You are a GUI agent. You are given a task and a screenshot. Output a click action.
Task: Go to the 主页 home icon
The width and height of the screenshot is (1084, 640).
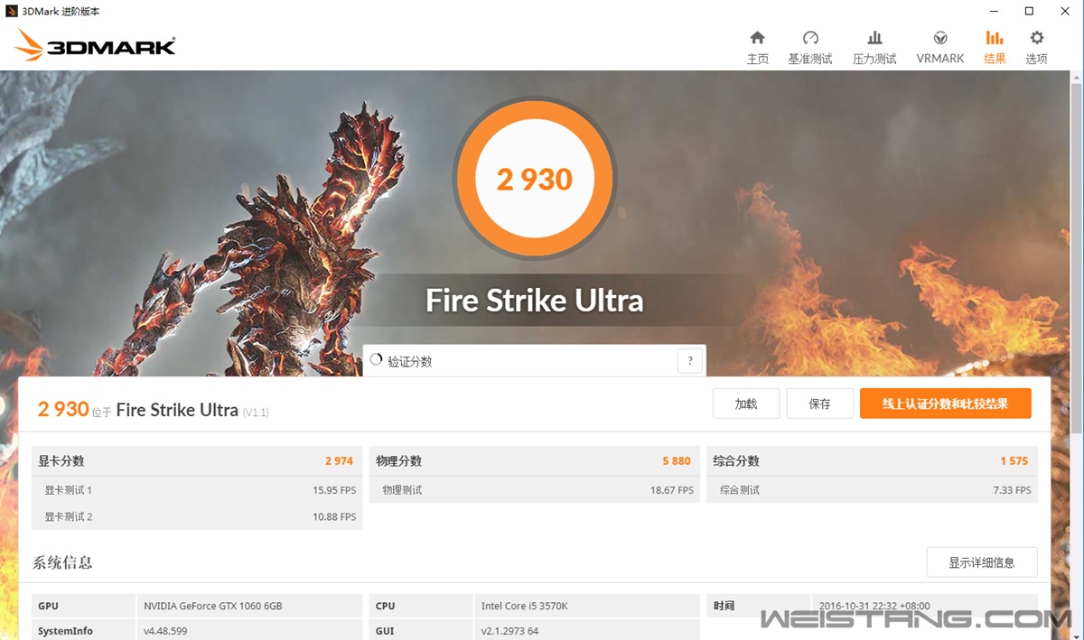(757, 38)
